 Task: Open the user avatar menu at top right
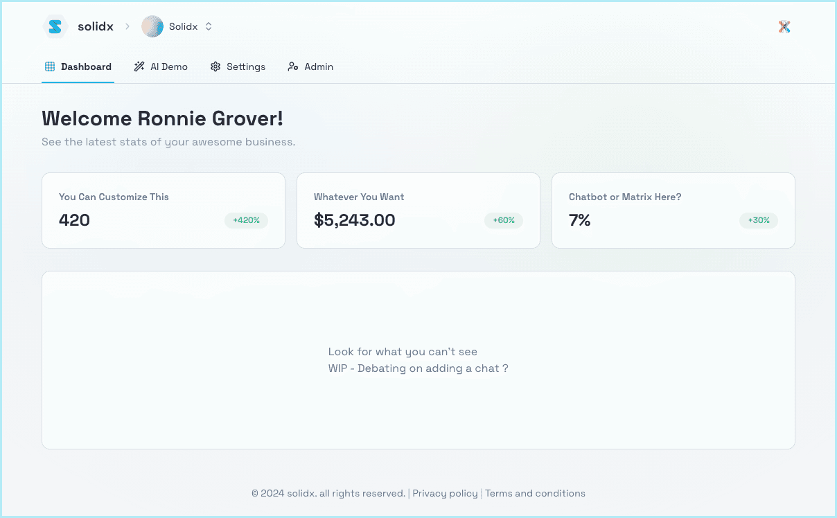click(784, 27)
